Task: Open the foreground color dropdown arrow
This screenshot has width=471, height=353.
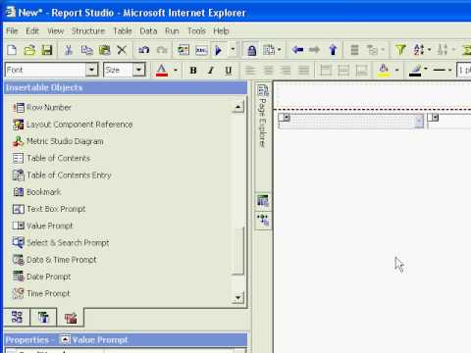Action: (176, 70)
